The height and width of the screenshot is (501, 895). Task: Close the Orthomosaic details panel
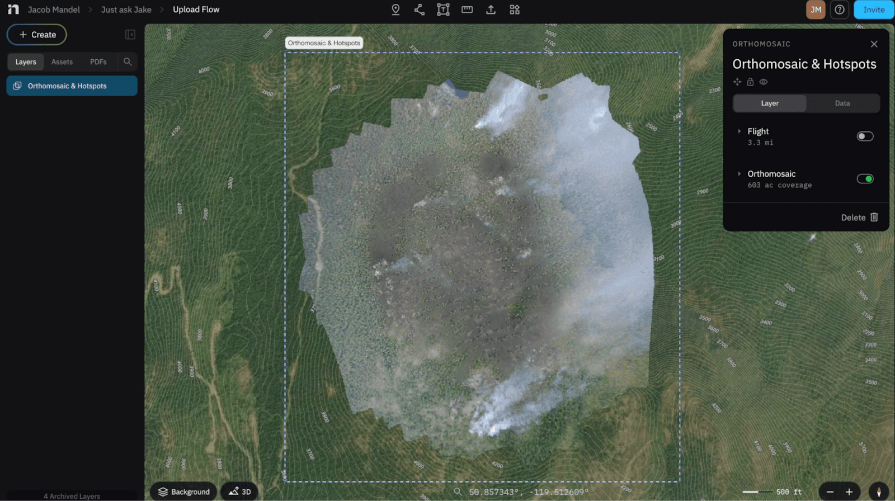coord(874,44)
